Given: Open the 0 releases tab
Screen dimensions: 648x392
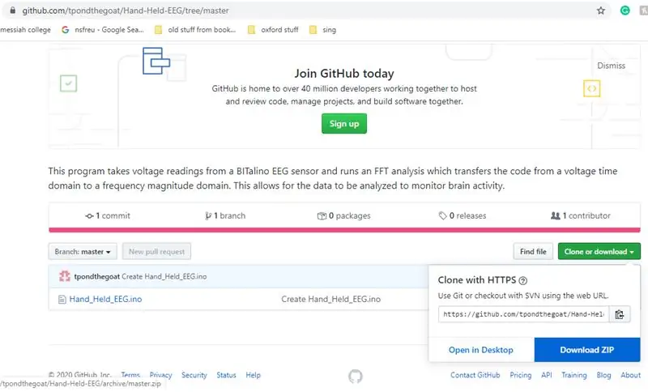Looking at the screenshot, I should pos(463,215).
